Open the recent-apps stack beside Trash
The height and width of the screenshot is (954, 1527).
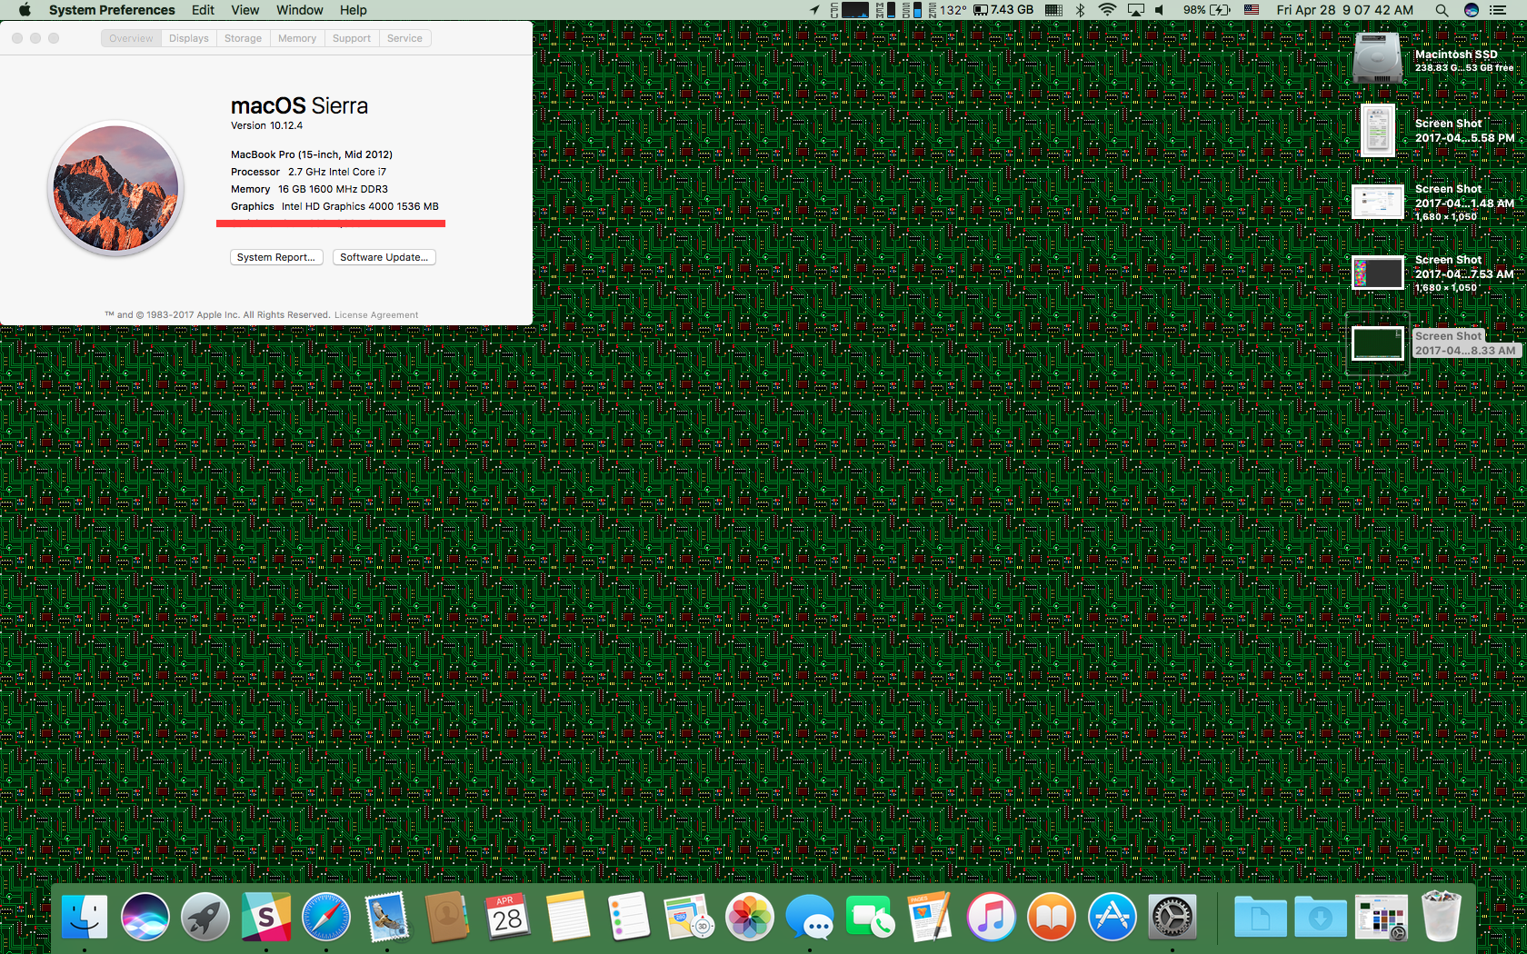pyautogui.click(x=1381, y=916)
